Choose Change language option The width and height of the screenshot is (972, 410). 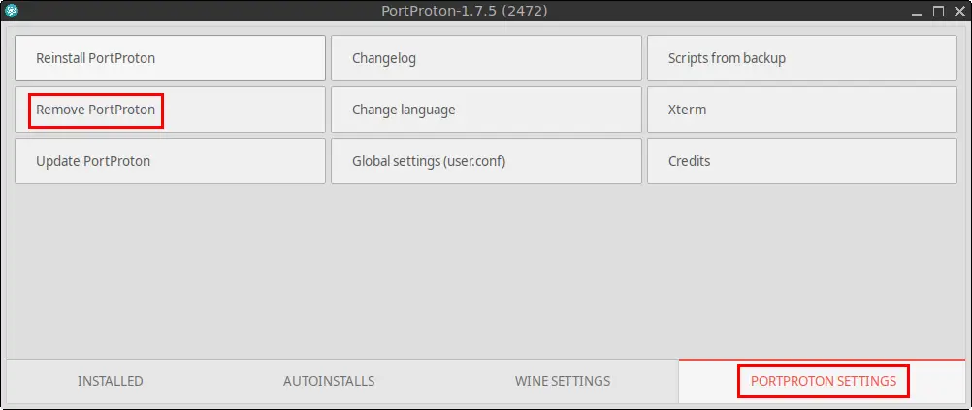coord(486,110)
